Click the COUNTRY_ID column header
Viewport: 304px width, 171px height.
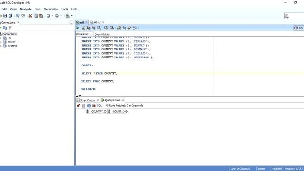(x=97, y=112)
